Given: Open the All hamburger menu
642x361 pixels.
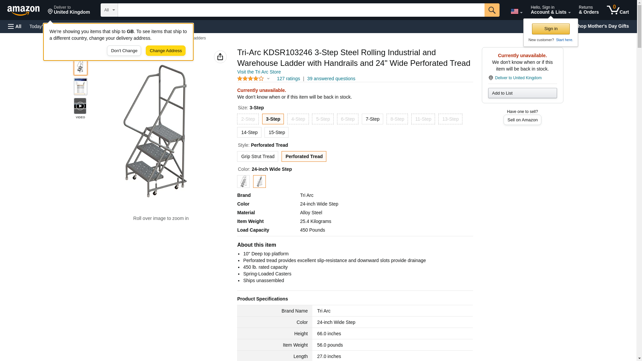Looking at the screenshot, I should point(15,26).
